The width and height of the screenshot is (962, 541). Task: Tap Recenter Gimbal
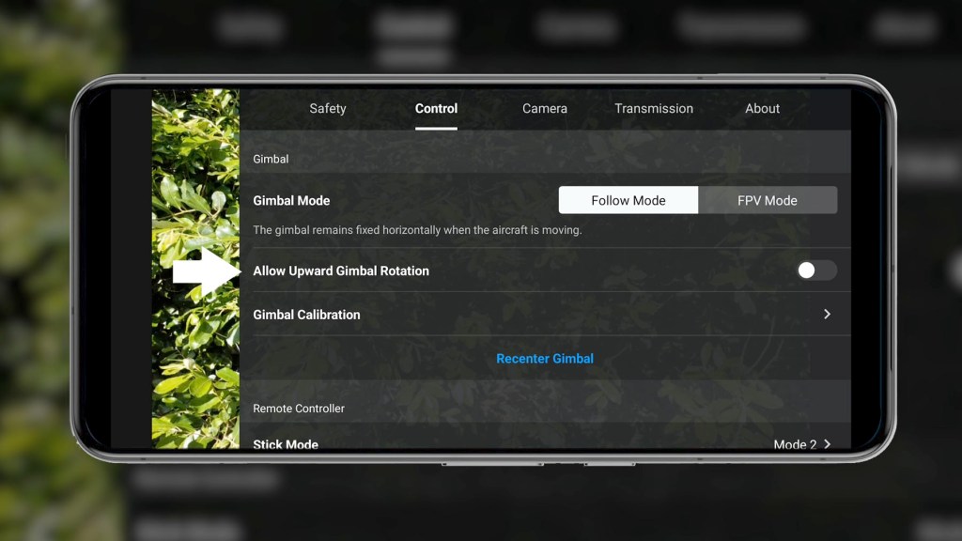(x=545, y=358)
